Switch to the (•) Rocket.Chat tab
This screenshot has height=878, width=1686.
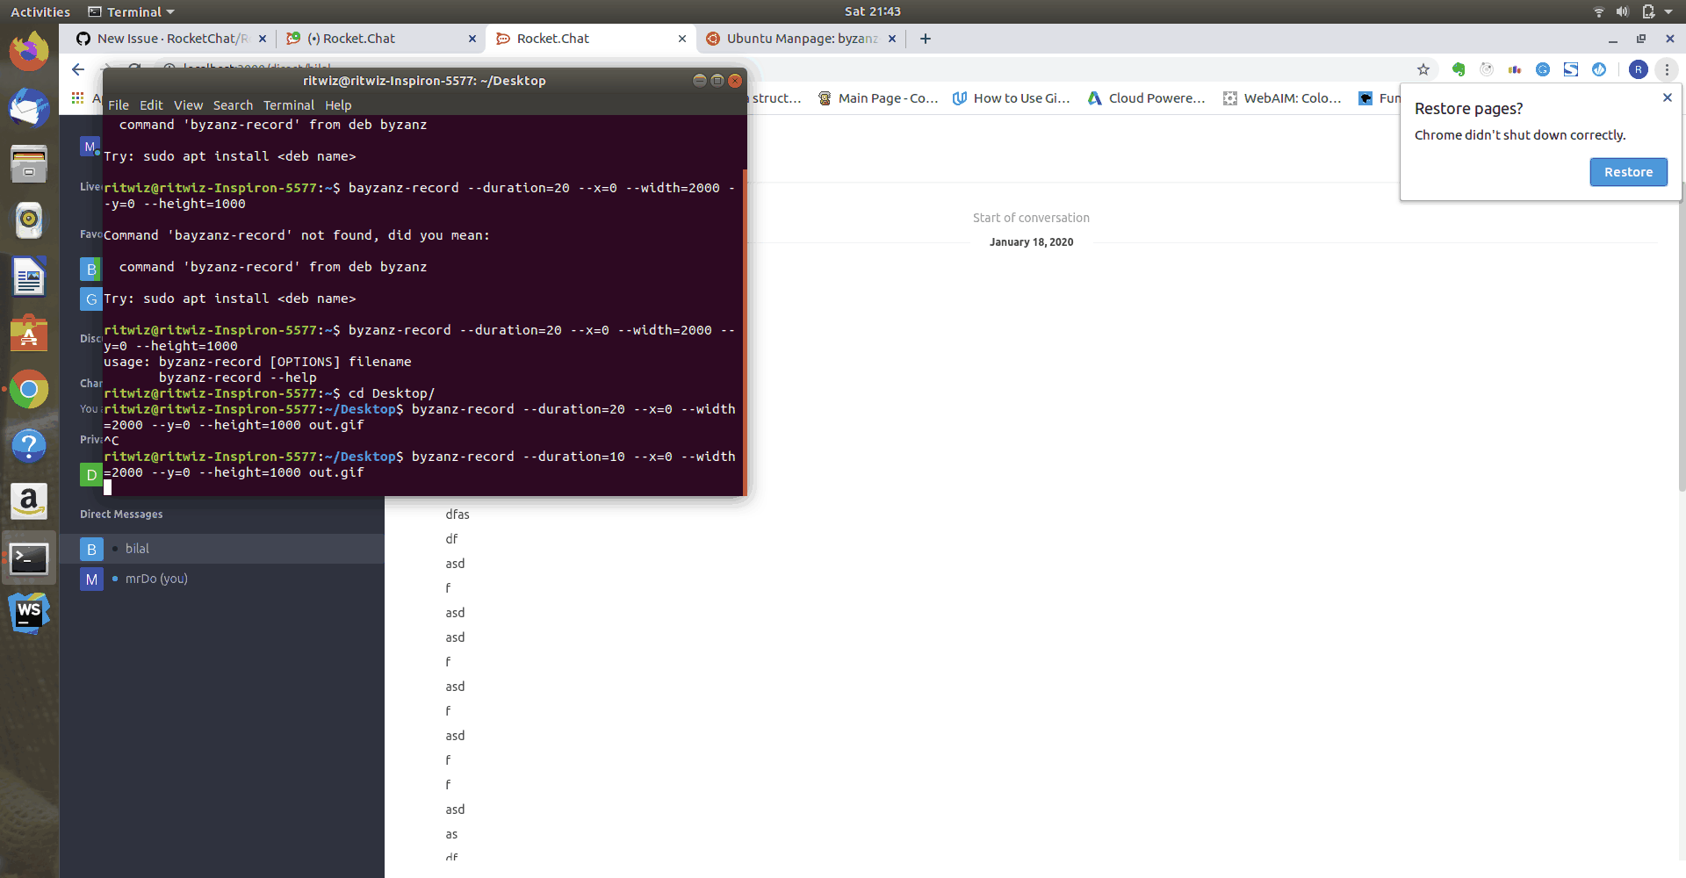coord(381,39)
